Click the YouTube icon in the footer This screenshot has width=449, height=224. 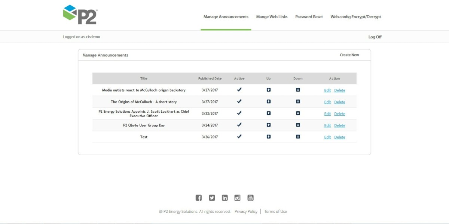[250, 197]
